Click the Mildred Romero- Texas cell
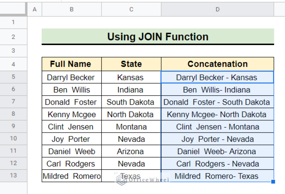Viewport: 285px width, 194px height. point(217,176)
